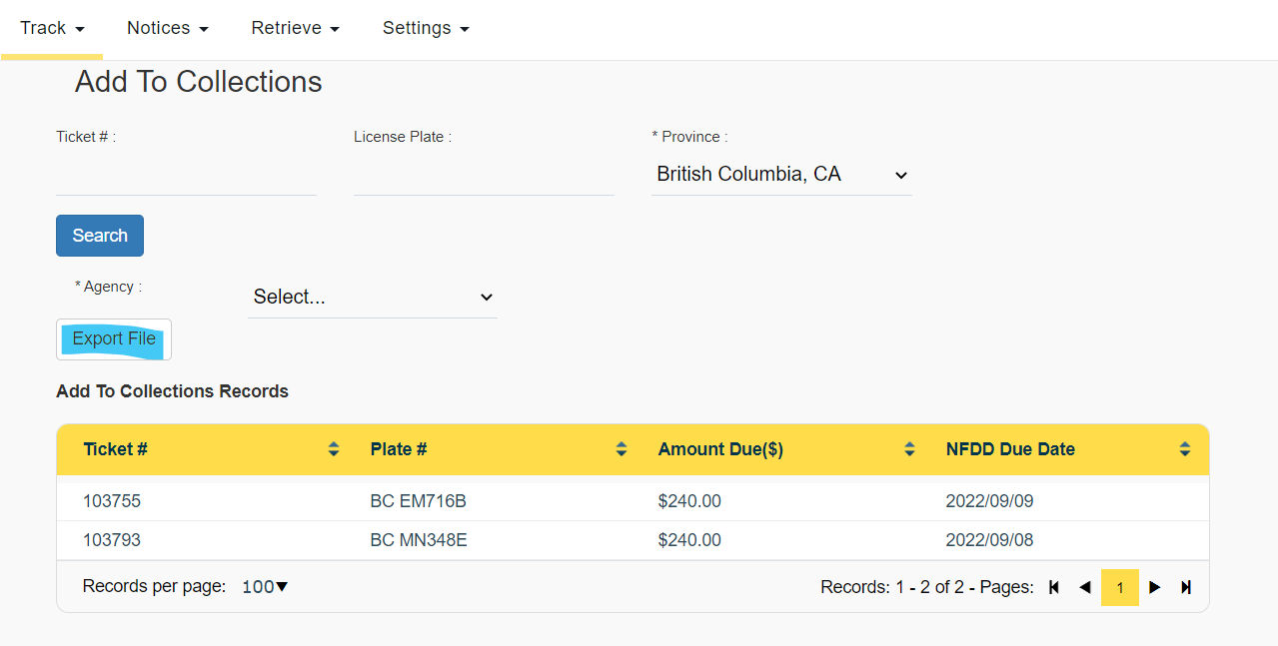
Task: Open the Track menu
Action: point(52,28)
